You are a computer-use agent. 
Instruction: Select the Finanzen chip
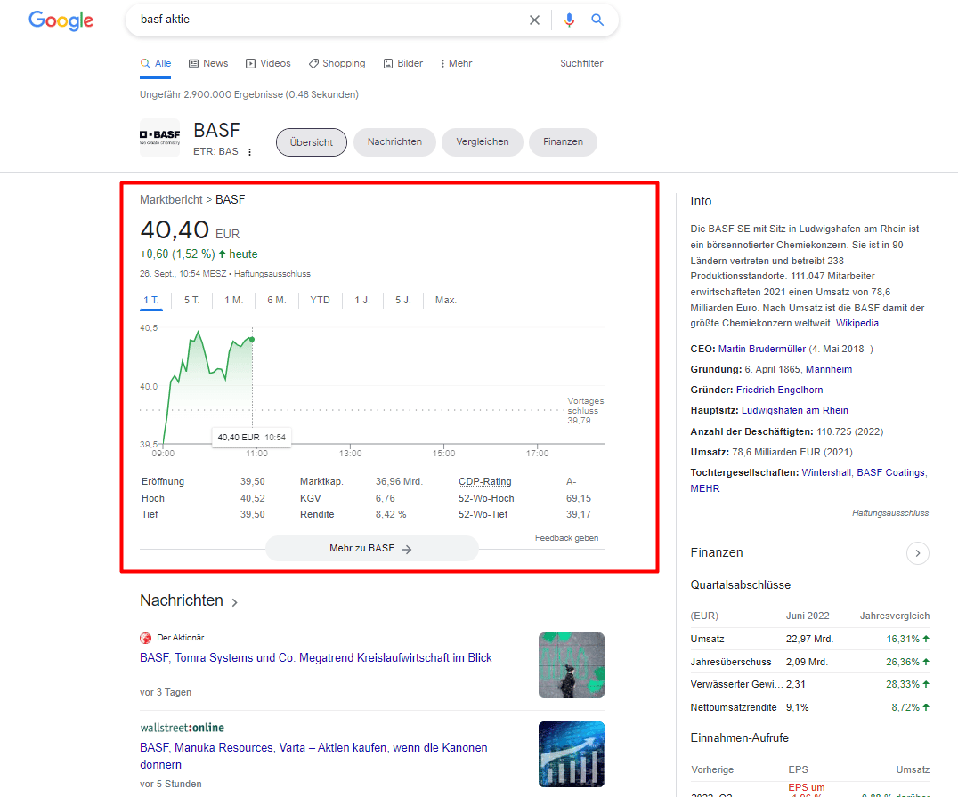point(564,142)
